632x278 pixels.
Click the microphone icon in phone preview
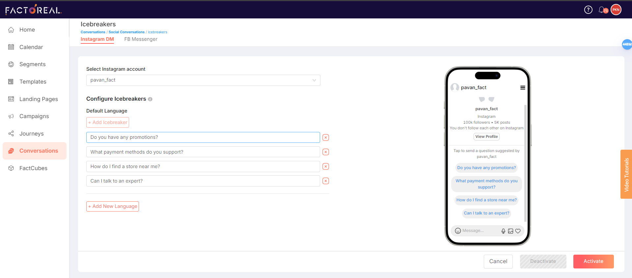503,231
